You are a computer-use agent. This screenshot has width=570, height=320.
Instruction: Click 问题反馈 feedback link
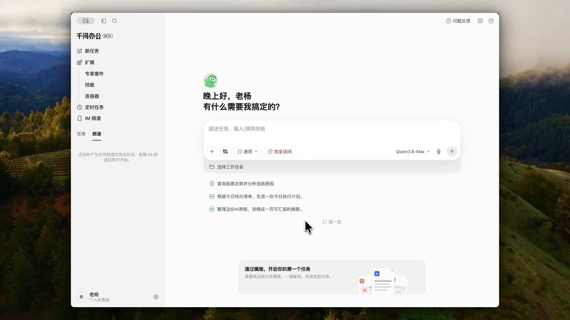click(458, 21)
